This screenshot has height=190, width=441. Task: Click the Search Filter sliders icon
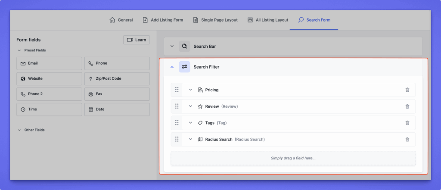click(184, 67)
